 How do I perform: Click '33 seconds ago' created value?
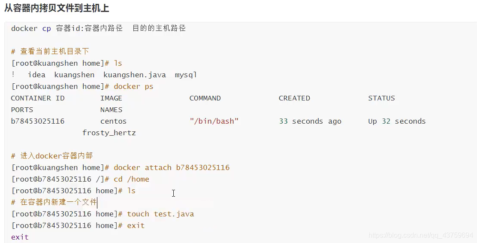point(310,121)
